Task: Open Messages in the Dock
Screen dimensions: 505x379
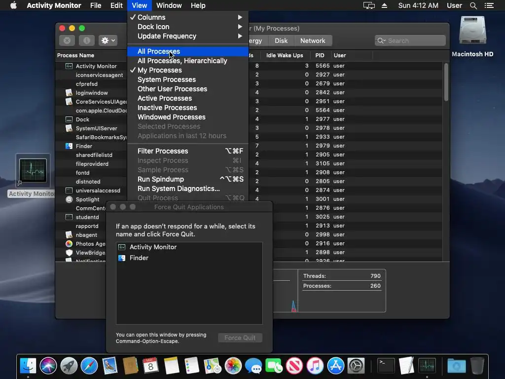Action: (253, 366)
